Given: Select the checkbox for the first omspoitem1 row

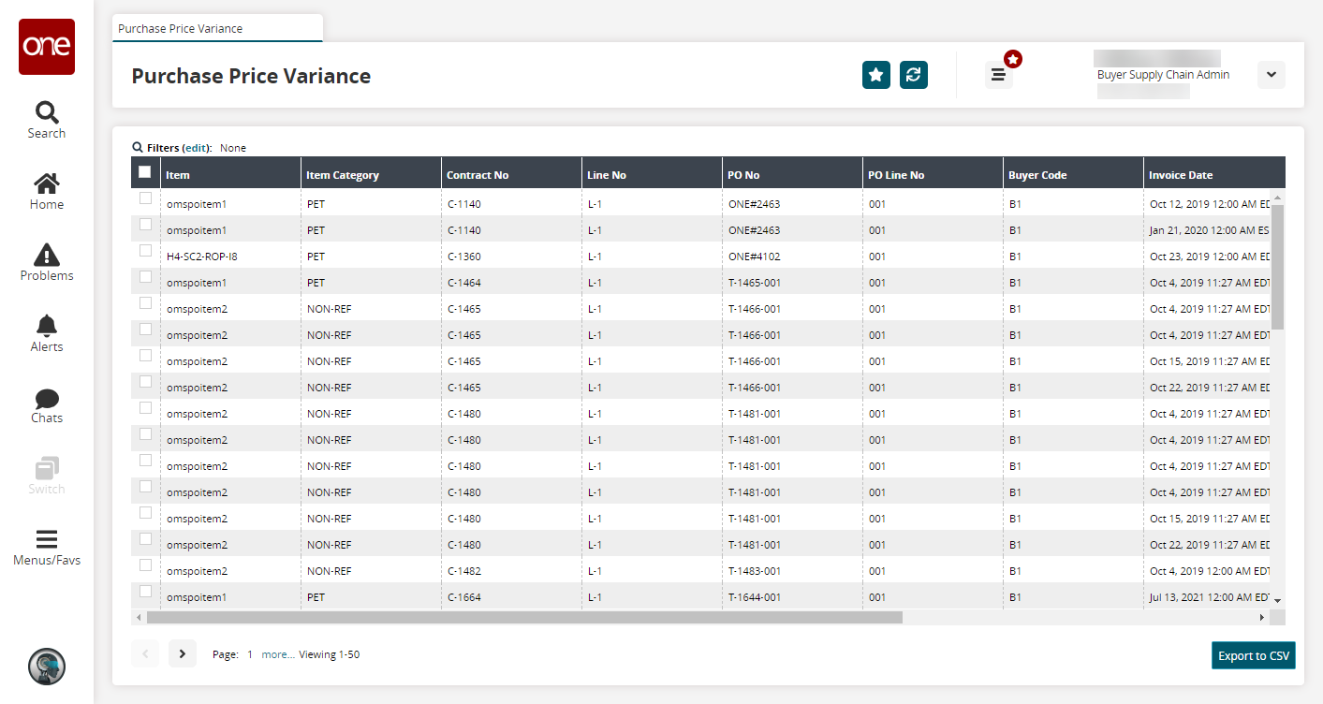Looking at the screenshot, I should pyautogui.click(x=145, y=198).
